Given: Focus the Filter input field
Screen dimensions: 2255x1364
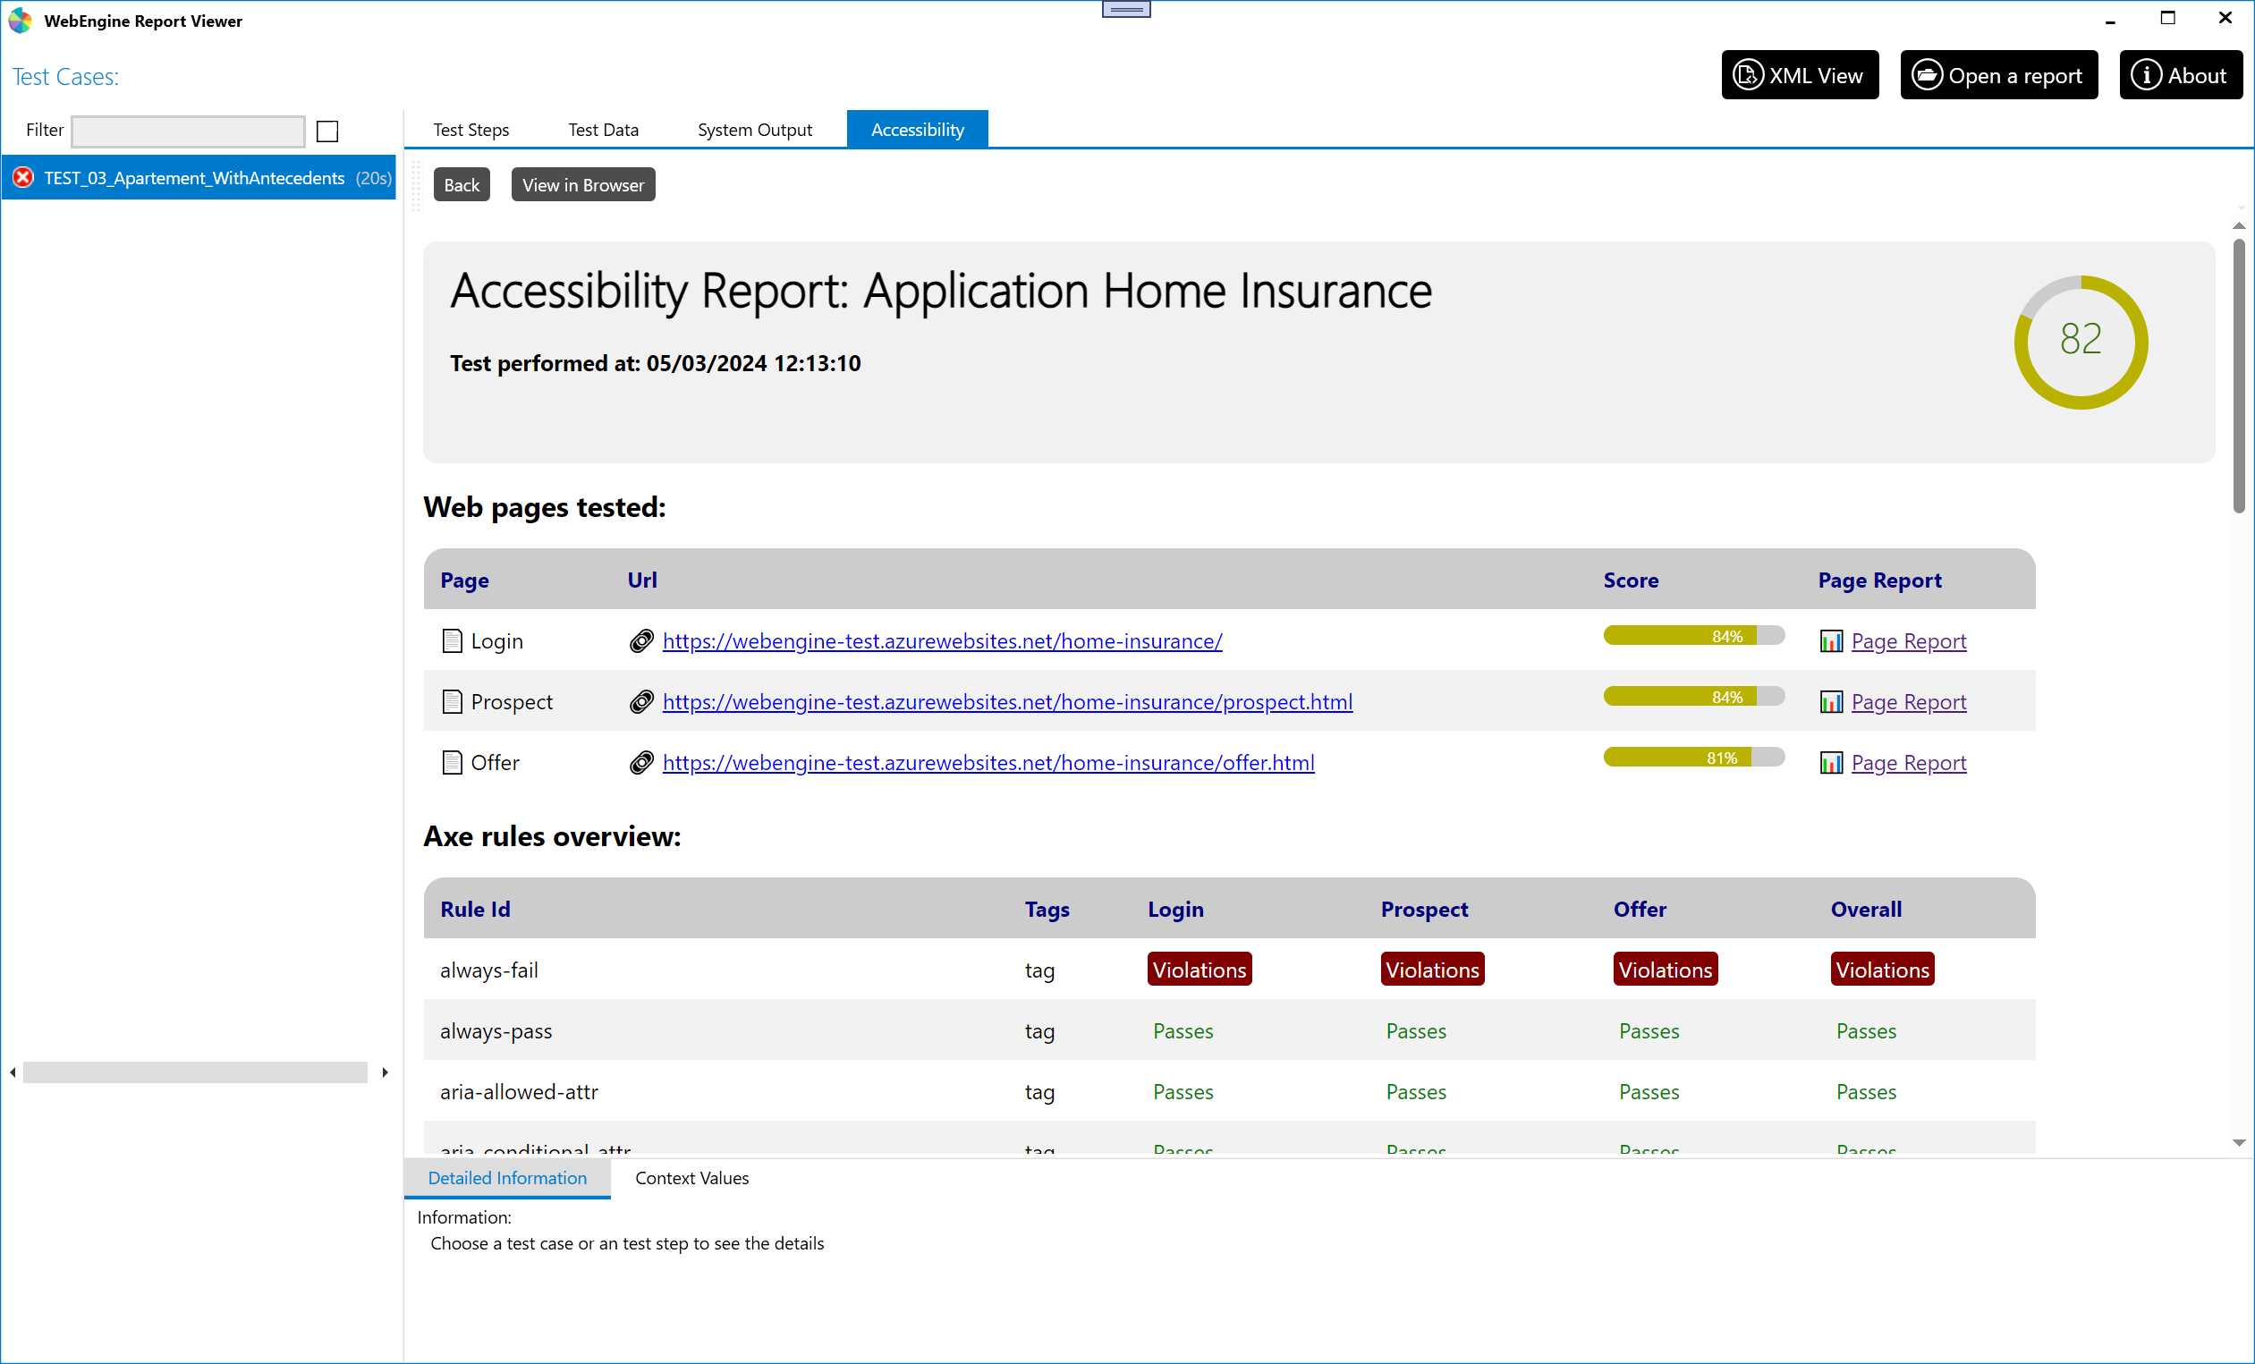Looking at the screenshot, I should tap(188, 131).
